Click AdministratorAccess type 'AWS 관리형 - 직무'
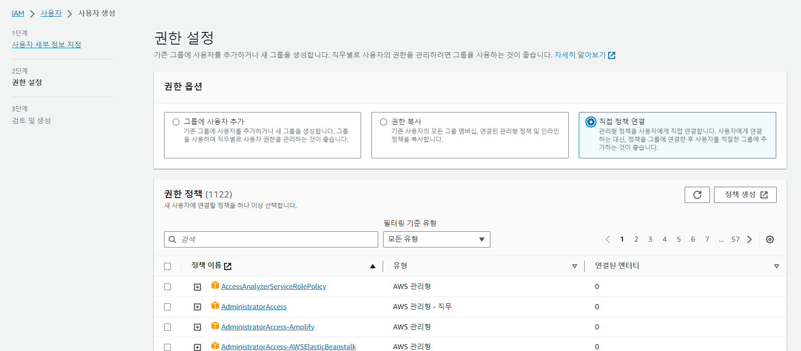Screen dimensions: 801x351 coord(422,307)
